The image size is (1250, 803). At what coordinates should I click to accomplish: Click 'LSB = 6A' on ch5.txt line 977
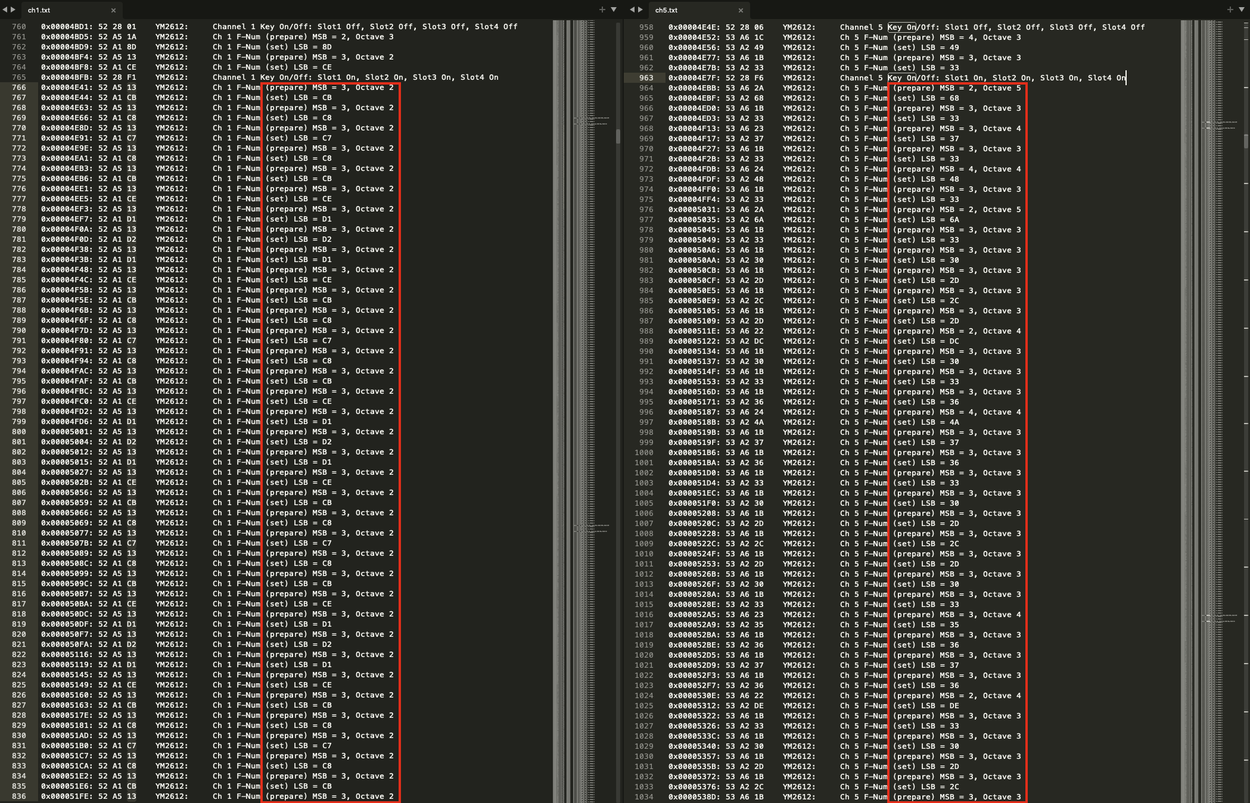pyautogui.click(x=940, y=220)
